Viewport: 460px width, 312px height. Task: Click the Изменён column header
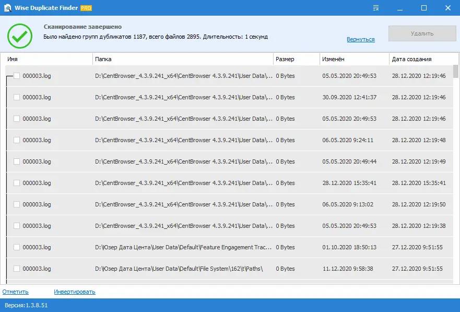[353, 59]
